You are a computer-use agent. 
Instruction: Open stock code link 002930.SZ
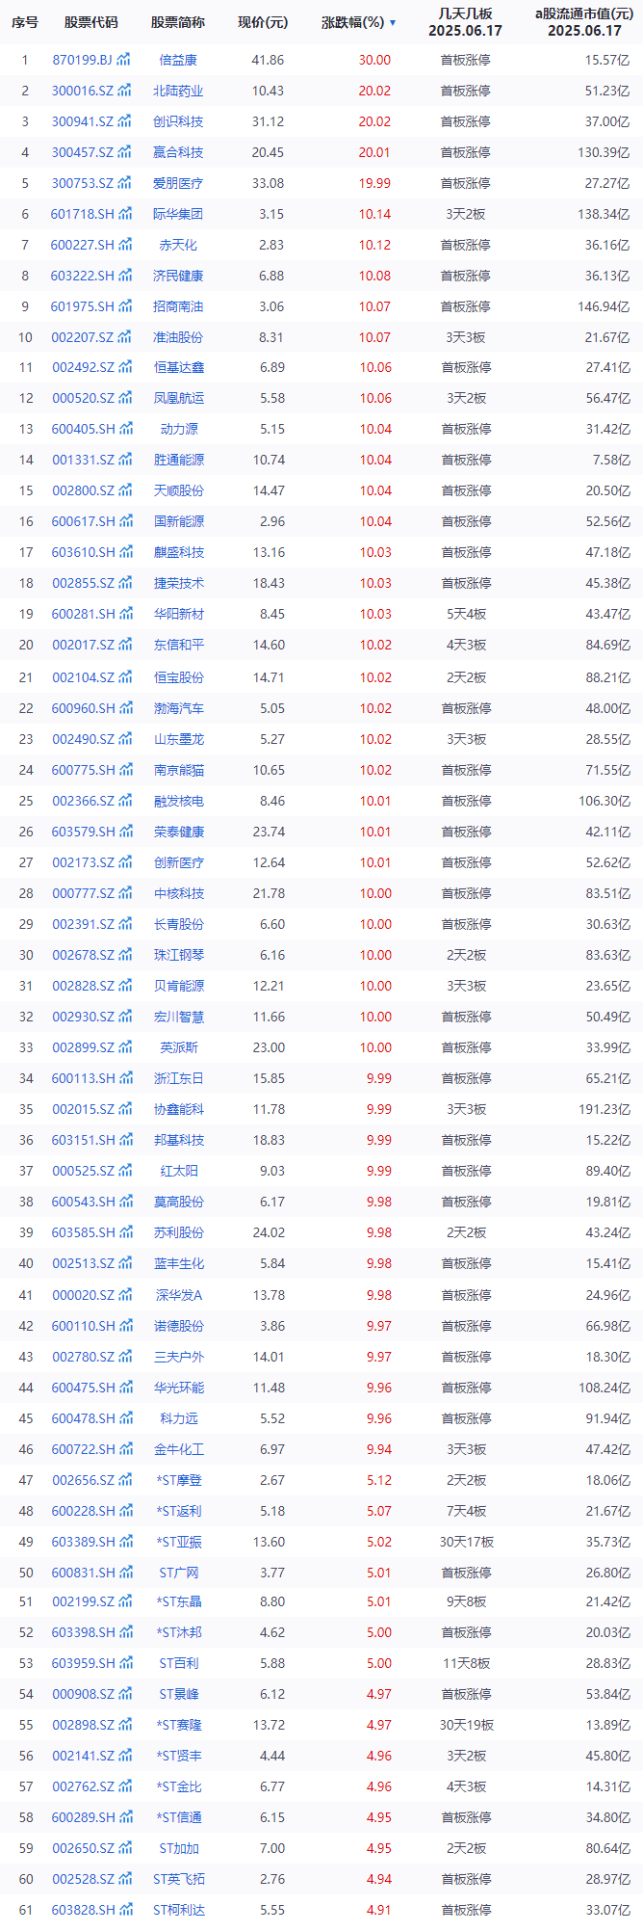83,1017
